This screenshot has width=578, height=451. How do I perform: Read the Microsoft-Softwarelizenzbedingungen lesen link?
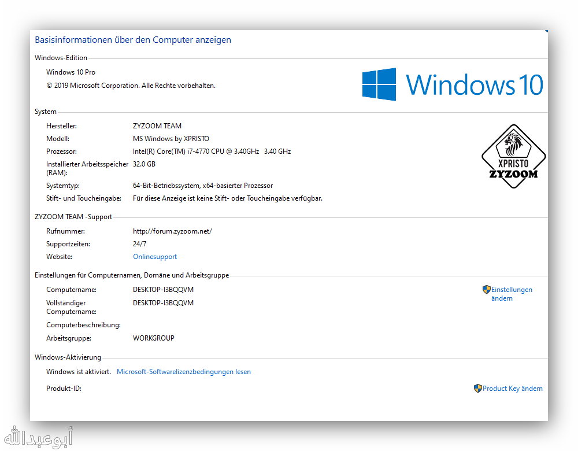[184, 372]
